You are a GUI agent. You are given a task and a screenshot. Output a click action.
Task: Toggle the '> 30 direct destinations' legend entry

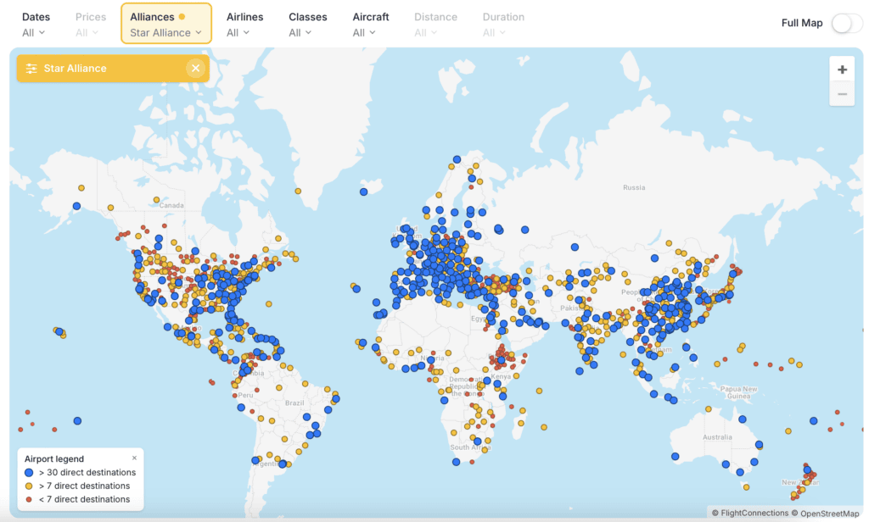pyautogui.click(x=81, y=472)
